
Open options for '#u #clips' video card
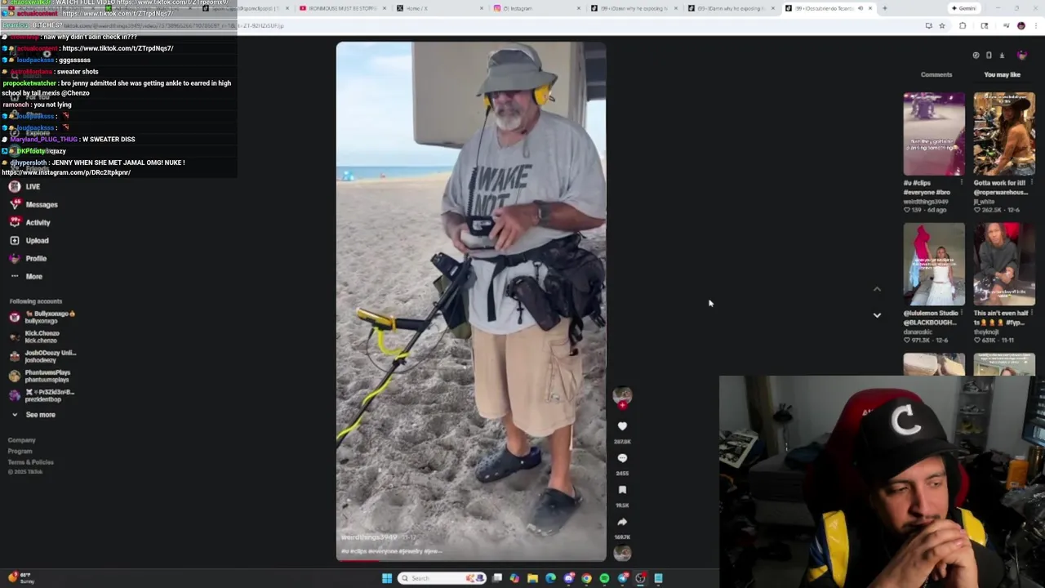click(962, 182)
